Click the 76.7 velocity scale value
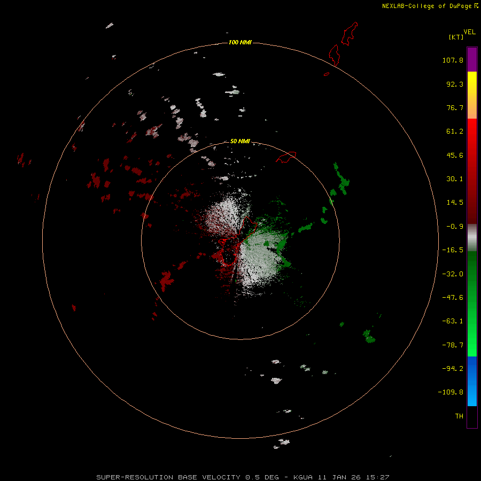The width and height of the screenshot is (481, 481). (x=455, y=107)
